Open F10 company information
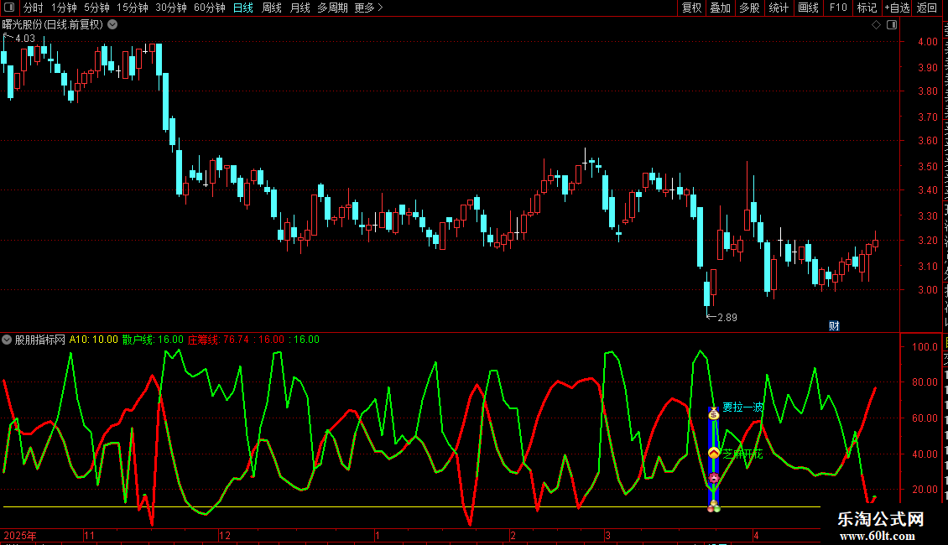This screenshot has height=545, width=948. point(838,8)
